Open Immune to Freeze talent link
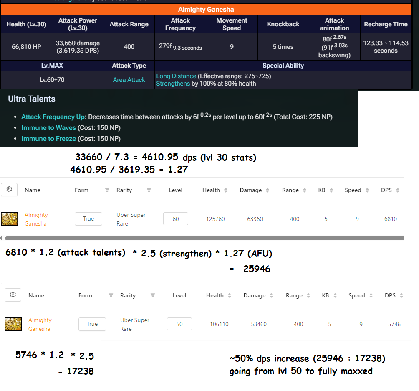Screen dimensions: 419x391 coord(49,139)
